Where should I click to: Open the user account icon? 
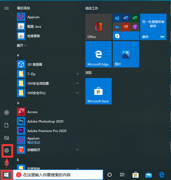pos(7,113)
